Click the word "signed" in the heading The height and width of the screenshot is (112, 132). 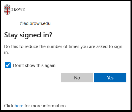pyautogui.click(x=30, y=35)
